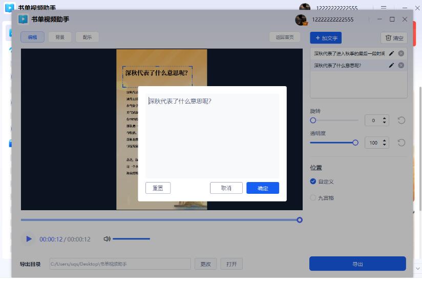Viewport: 422px width, 282px height.
Task: Select the 深秋代表了进入秋季的最后一段时间 list item
Action: pos(358,53)
